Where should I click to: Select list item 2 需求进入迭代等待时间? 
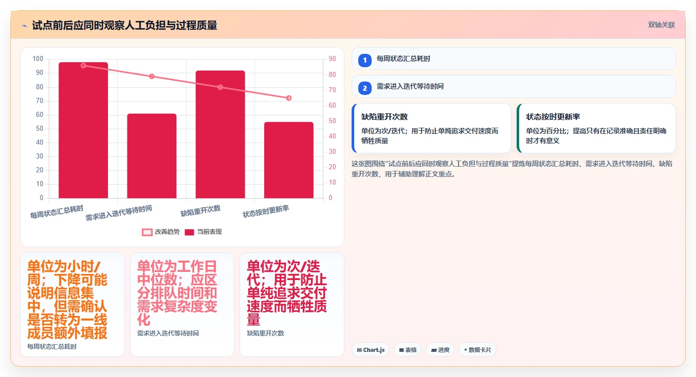[x=514, y=86]
